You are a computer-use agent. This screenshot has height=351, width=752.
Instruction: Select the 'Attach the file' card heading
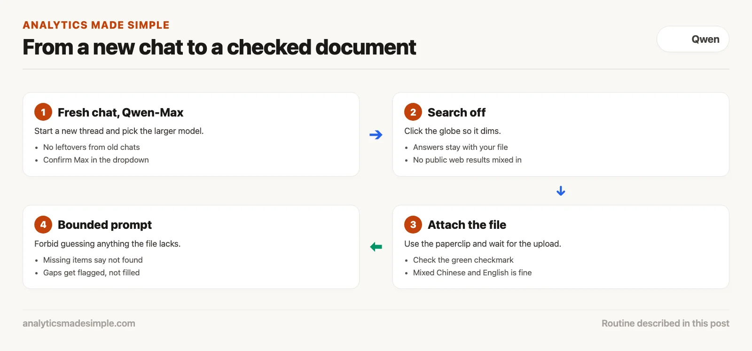467,225
